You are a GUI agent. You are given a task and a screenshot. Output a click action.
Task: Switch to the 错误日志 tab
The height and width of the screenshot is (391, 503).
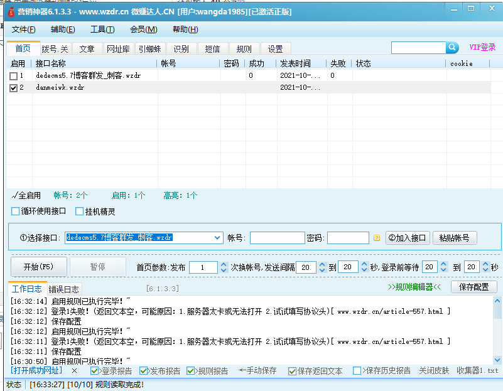(x=64, y=289)
